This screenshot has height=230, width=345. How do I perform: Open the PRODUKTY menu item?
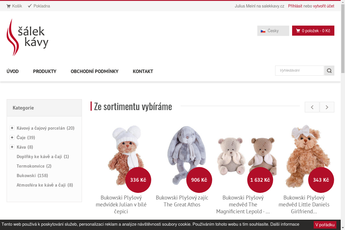click(45, 71)
